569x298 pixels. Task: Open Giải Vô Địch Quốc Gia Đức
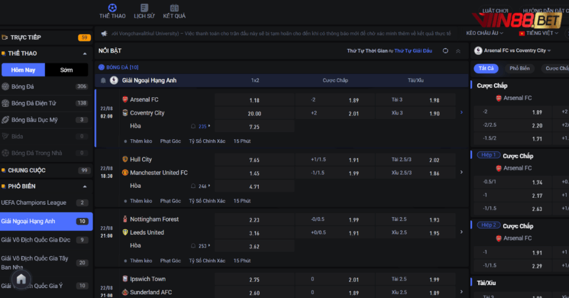click(x=47, y=240)
